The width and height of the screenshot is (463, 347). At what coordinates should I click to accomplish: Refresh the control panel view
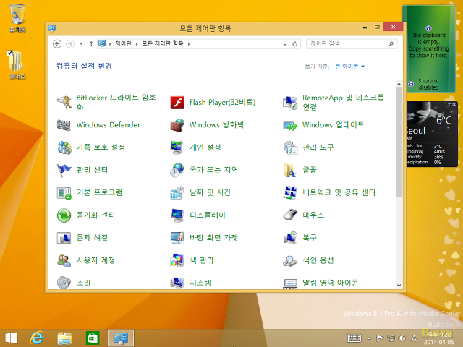[x=294, y=44]
